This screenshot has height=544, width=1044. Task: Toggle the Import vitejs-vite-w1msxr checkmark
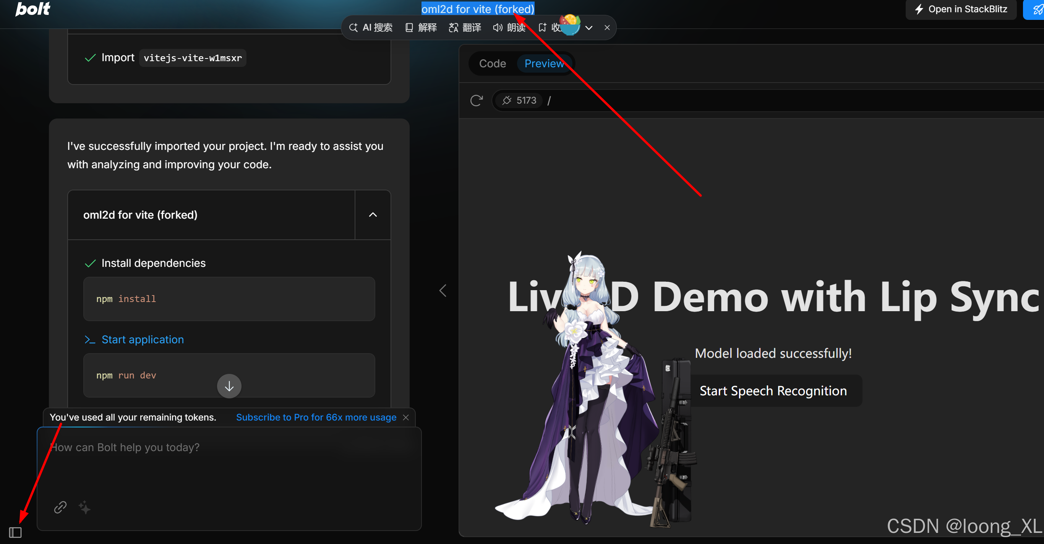click(91, 58)
